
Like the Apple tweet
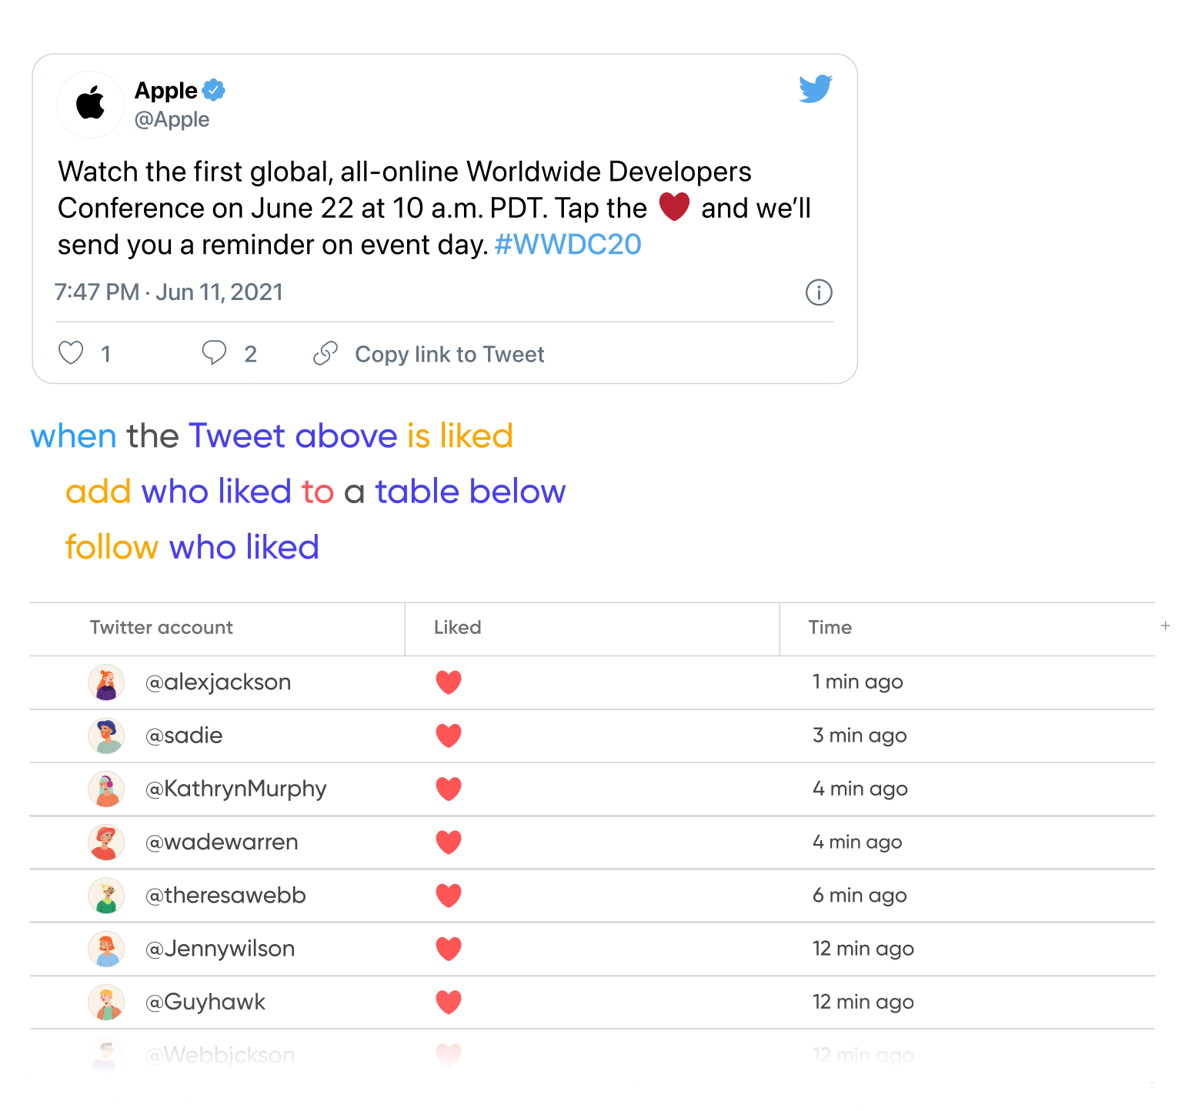[x=71, y=353]
